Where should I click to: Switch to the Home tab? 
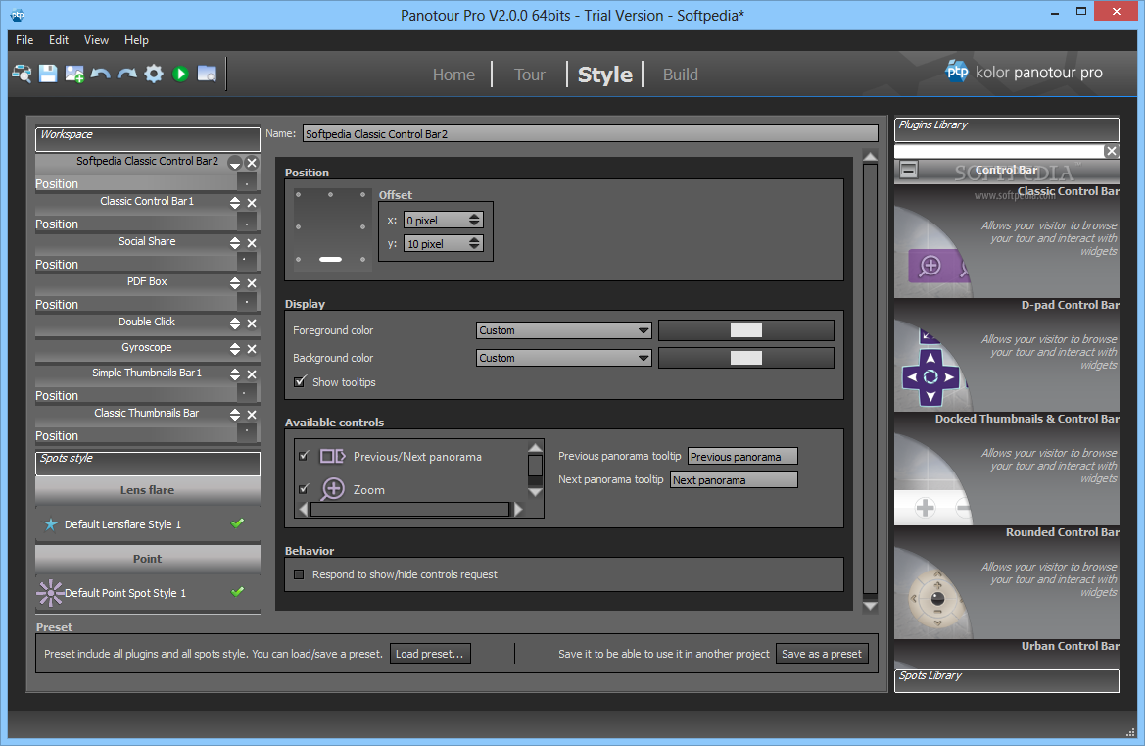pyautogui.click(x=453, y=75)
